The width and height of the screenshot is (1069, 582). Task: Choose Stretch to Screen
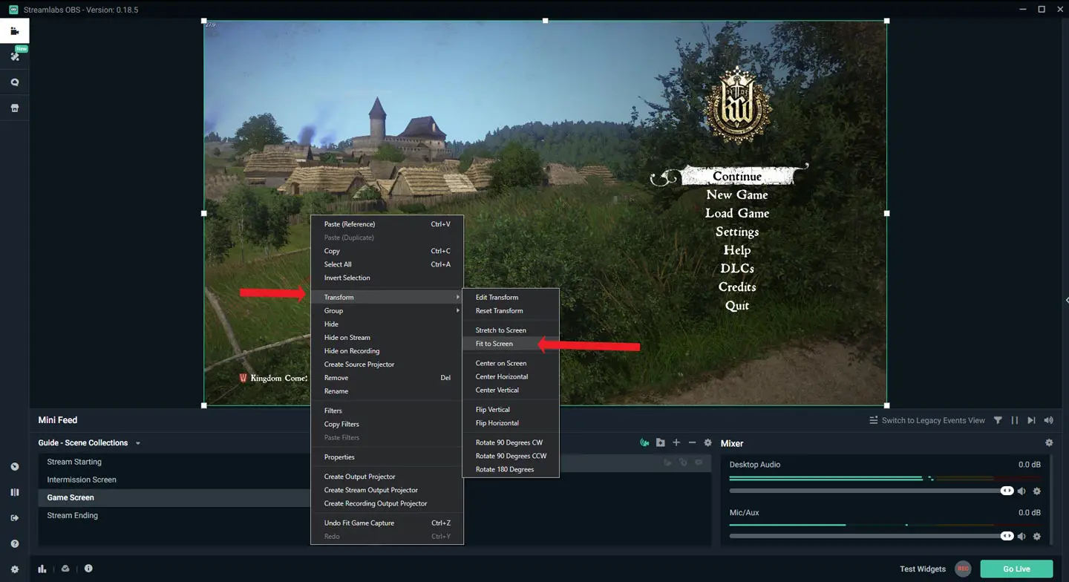point(510,330)
